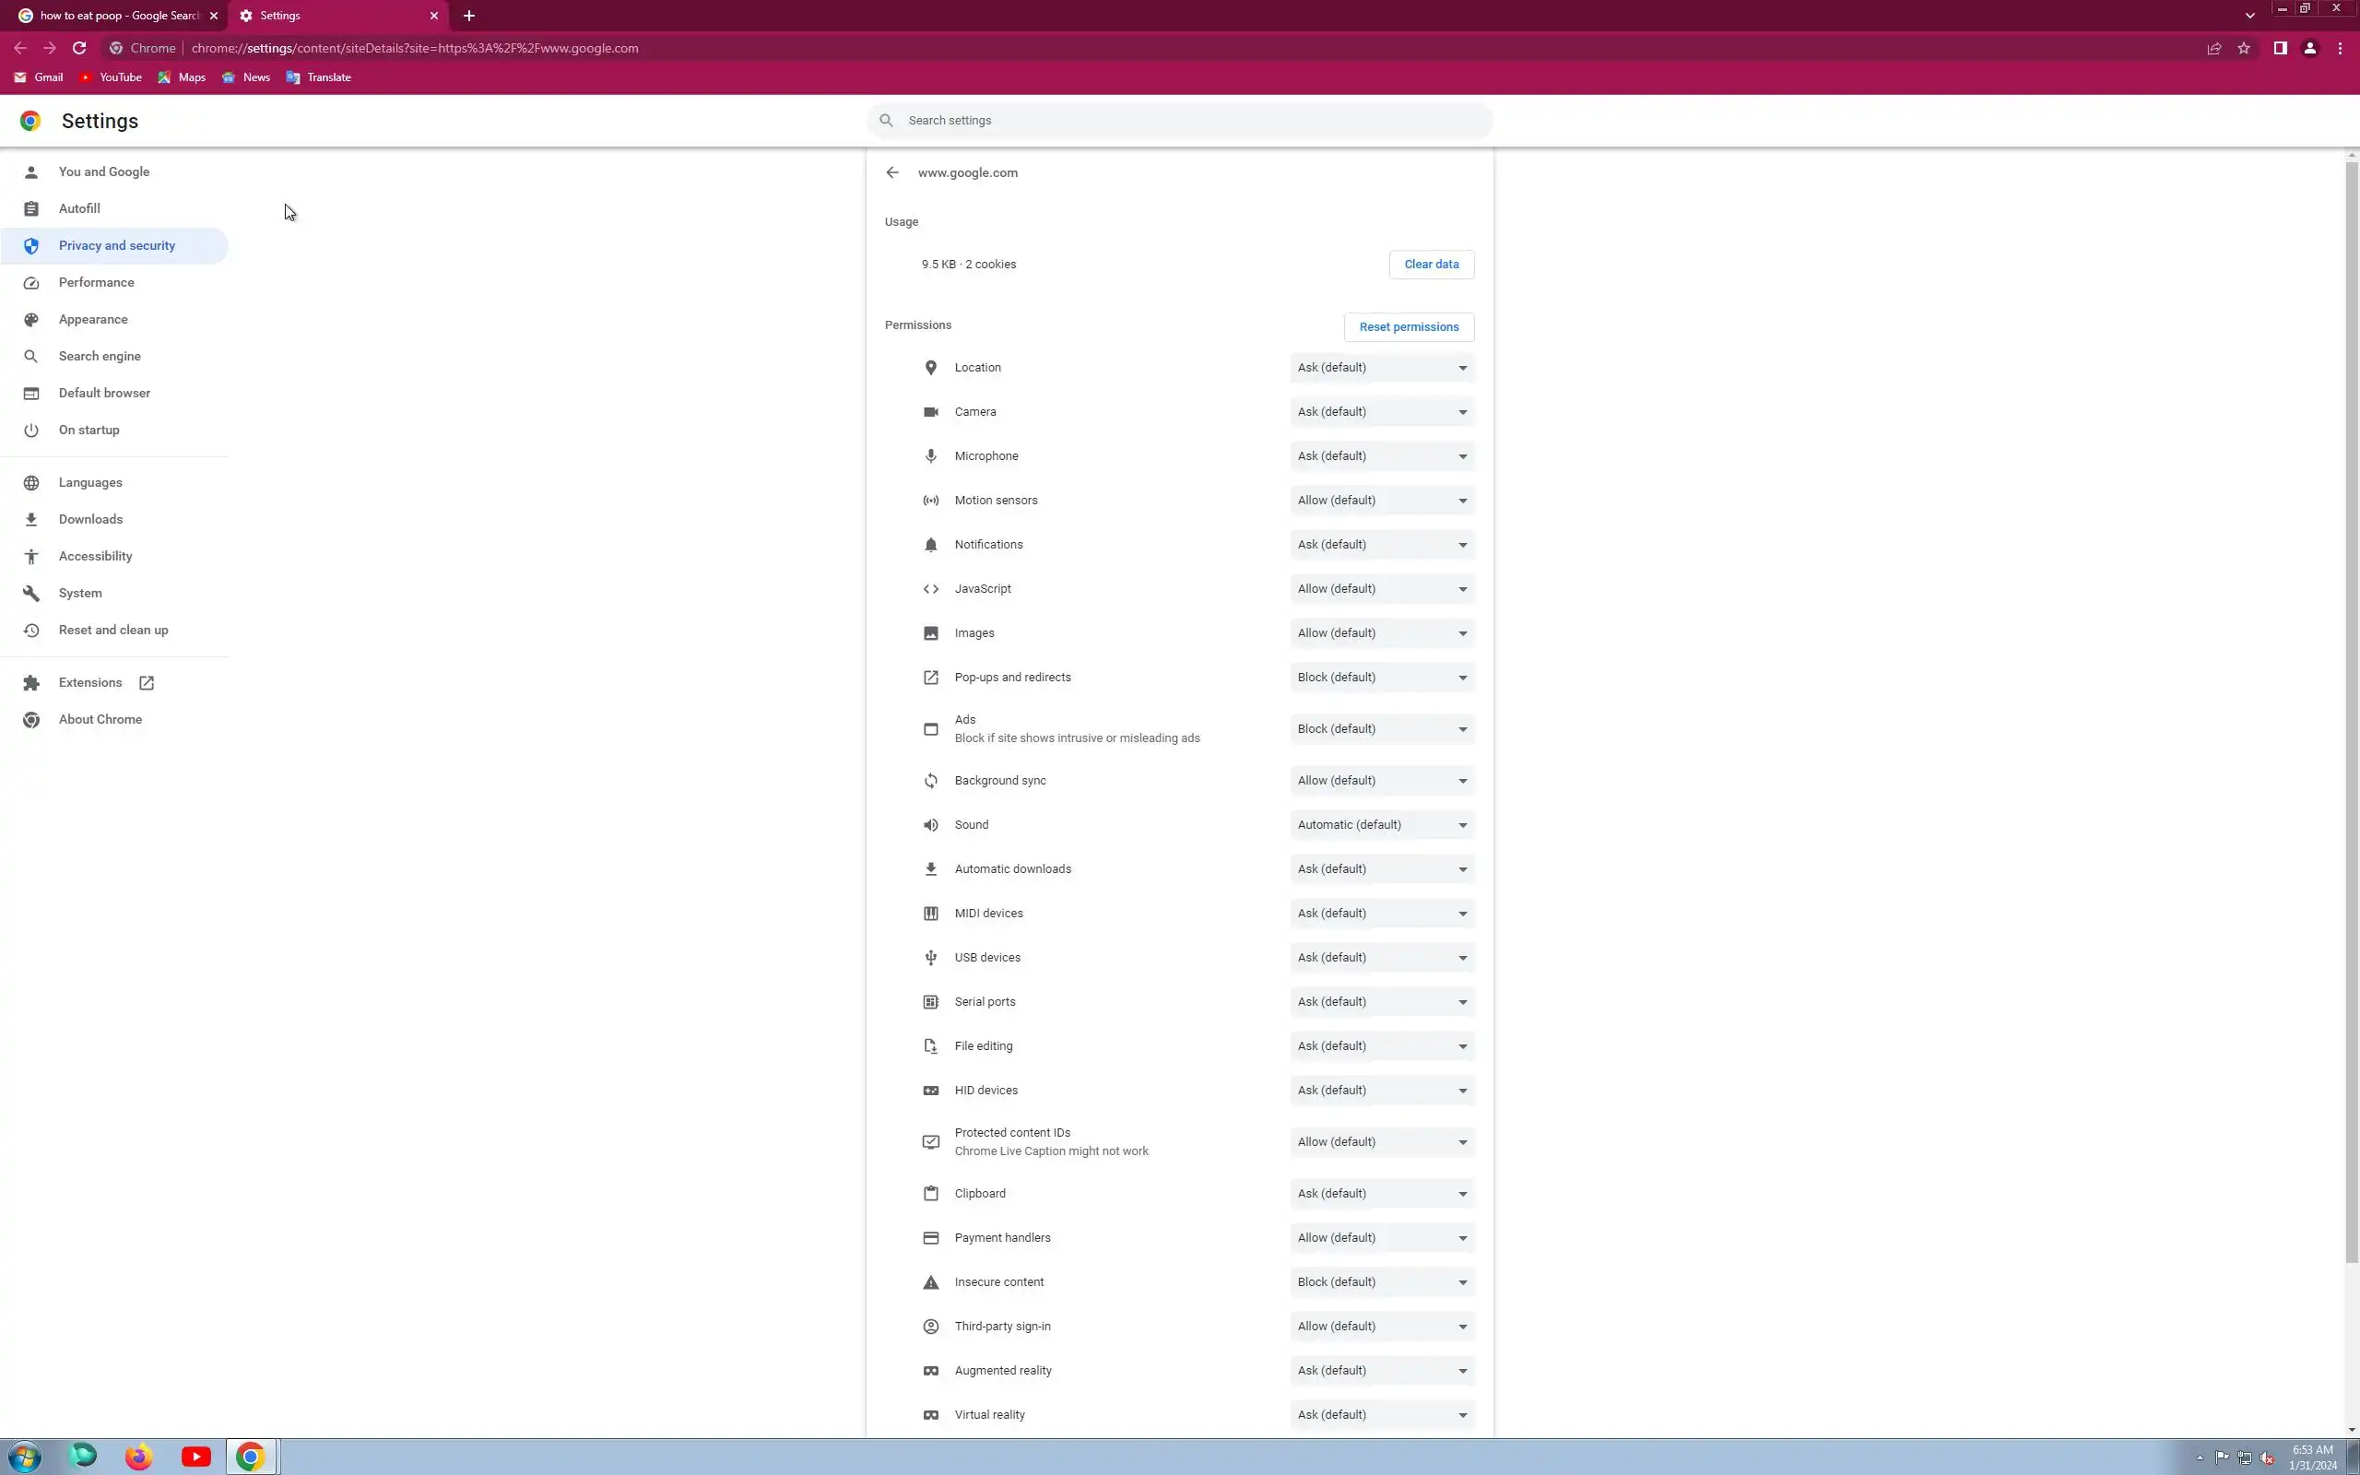Viewport: 2360px width, 1475px height.
Task: Bookmark this tab with star icon
Action: (x=2243, y=48)
